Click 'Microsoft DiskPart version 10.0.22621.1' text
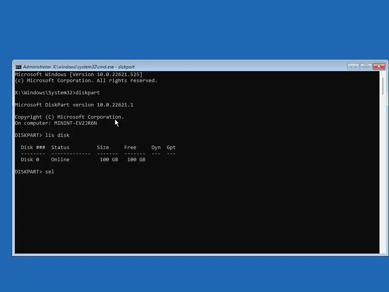This screenshot has width=389, height=292. (x=74, y=105)
